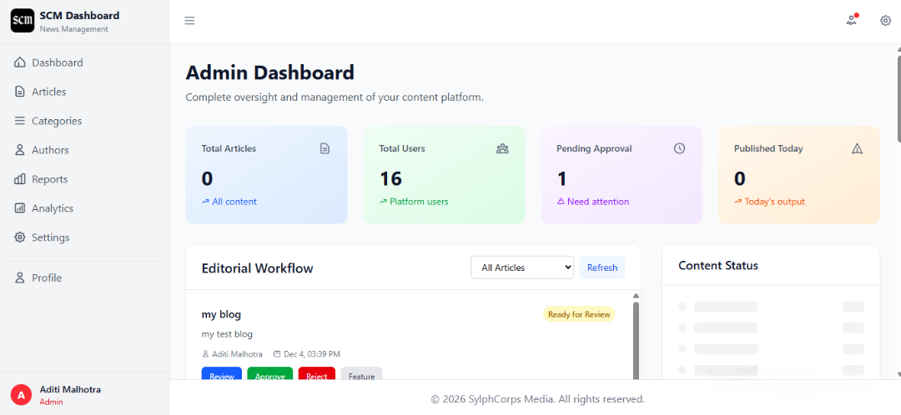Open the settings gear in the top bar

tap(885, 21)
